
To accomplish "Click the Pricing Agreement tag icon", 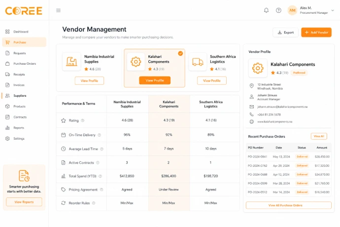I will coord(63,189).
